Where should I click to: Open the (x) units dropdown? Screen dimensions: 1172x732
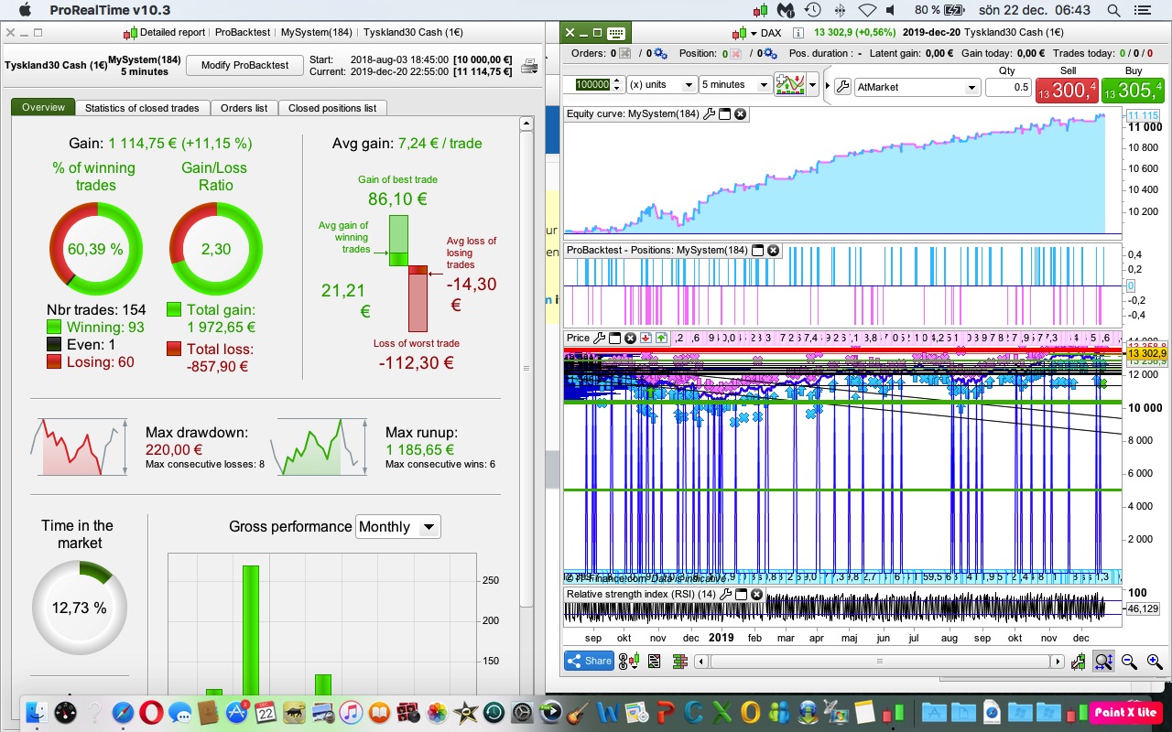click(661, 84)
